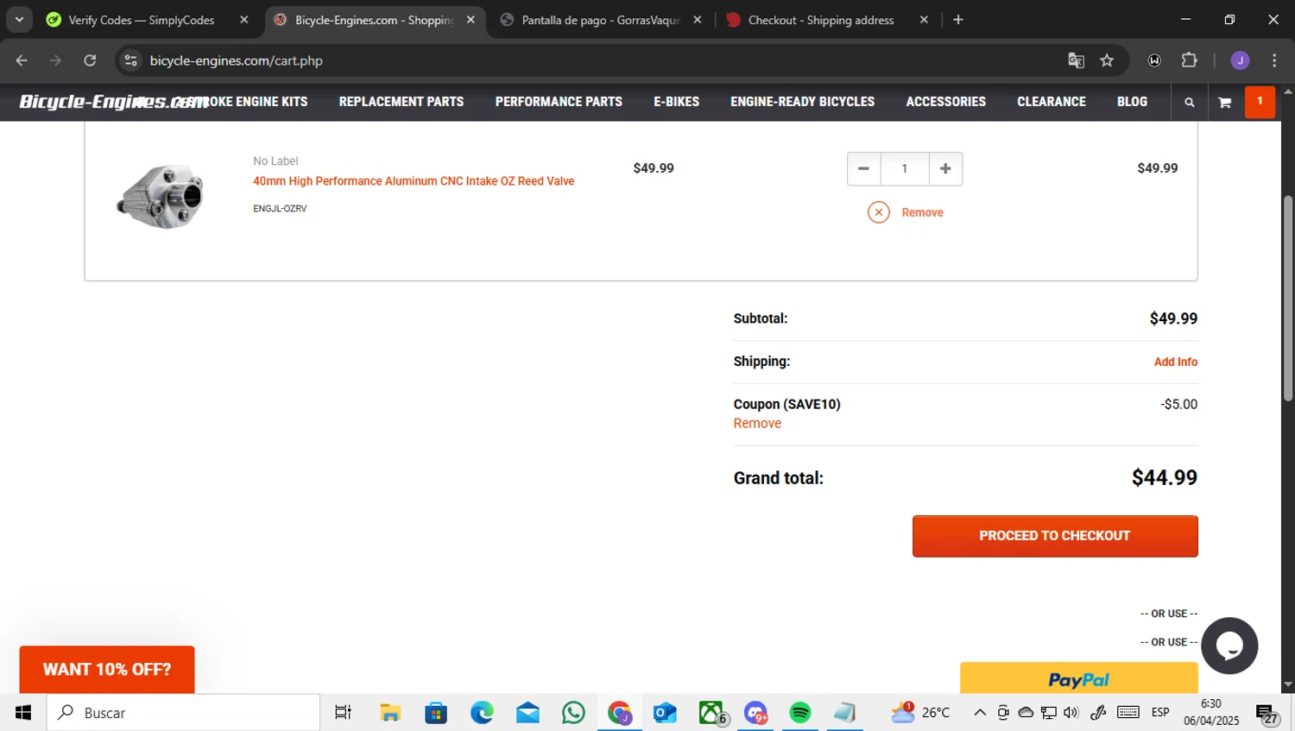Open Task View on the taskbar
This screenshot has height=731, width=1295.
tap(343, 713)
